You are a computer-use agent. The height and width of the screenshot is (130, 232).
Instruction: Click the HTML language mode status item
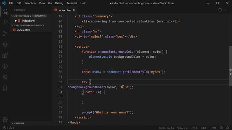(x=213, y=128)
